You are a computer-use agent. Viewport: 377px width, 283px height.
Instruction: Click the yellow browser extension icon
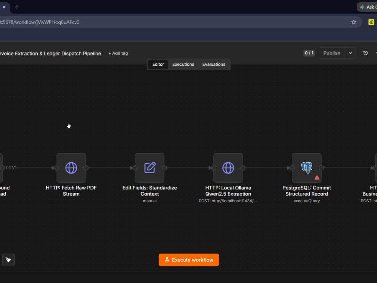371,22
